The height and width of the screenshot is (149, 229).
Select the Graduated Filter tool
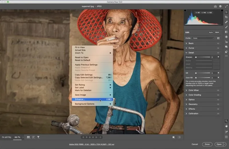226,32
